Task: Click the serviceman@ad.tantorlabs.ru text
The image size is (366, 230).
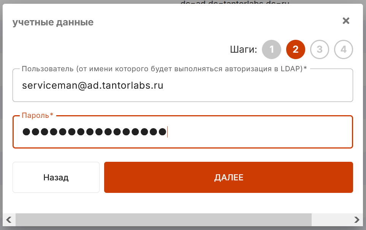Action: [x=93, y=85]
